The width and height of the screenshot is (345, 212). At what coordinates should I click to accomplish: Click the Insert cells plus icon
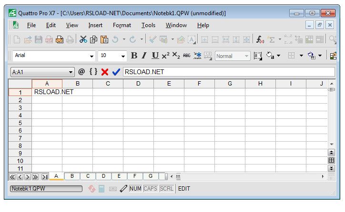click(204, 40)
